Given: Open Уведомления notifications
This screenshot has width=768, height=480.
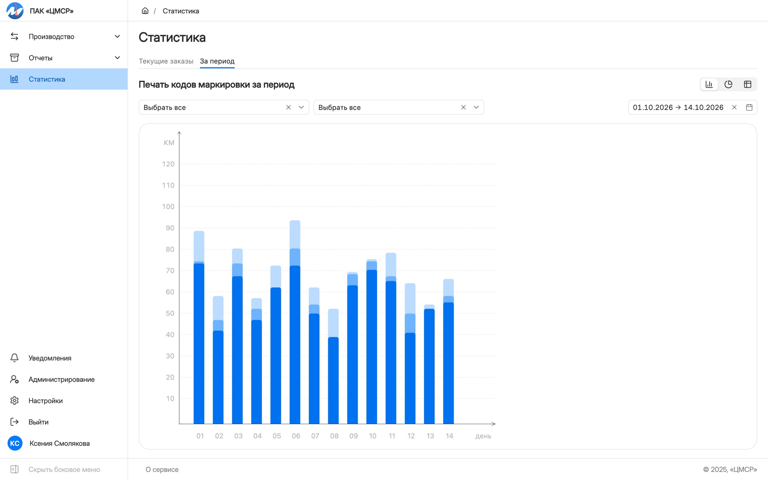Looking at the screenshot, I should click(x=64, y=358).
